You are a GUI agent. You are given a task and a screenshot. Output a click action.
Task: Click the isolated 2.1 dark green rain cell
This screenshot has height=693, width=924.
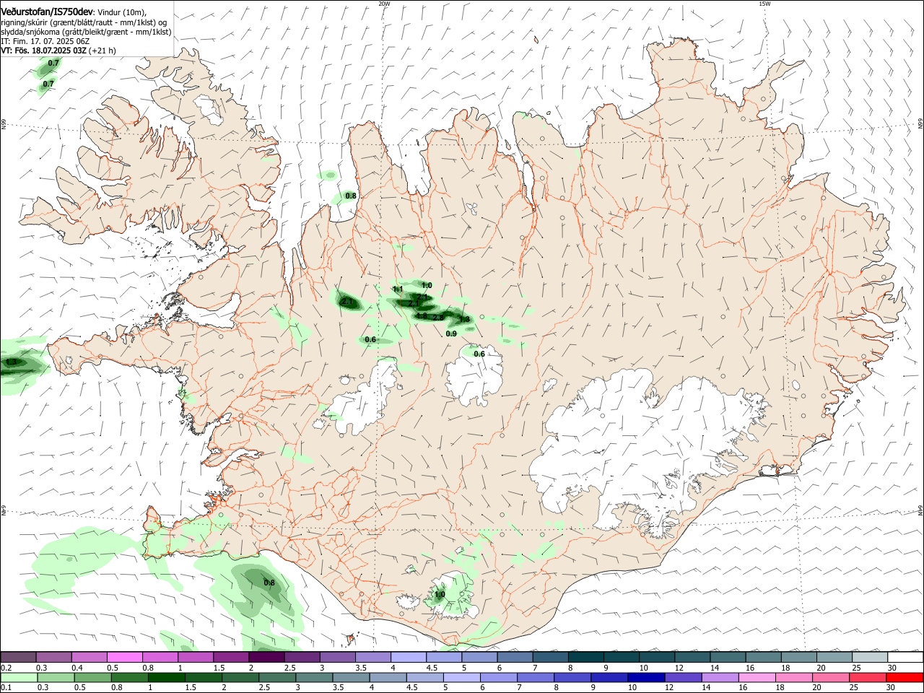pyautogui.click(x=347, y=302)
